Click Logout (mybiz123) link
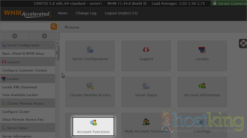Screen dimensions: 247x138 121,13
